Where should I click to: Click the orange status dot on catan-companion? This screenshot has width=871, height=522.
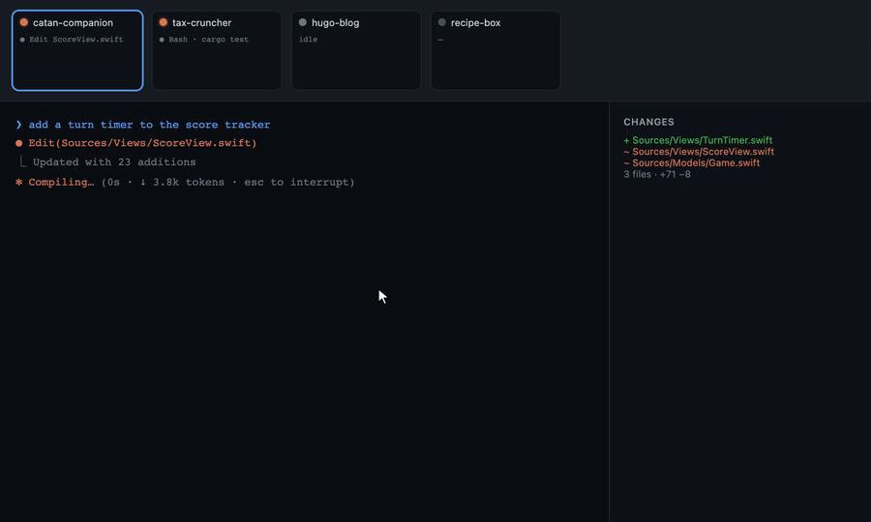(x=24, y=22)
